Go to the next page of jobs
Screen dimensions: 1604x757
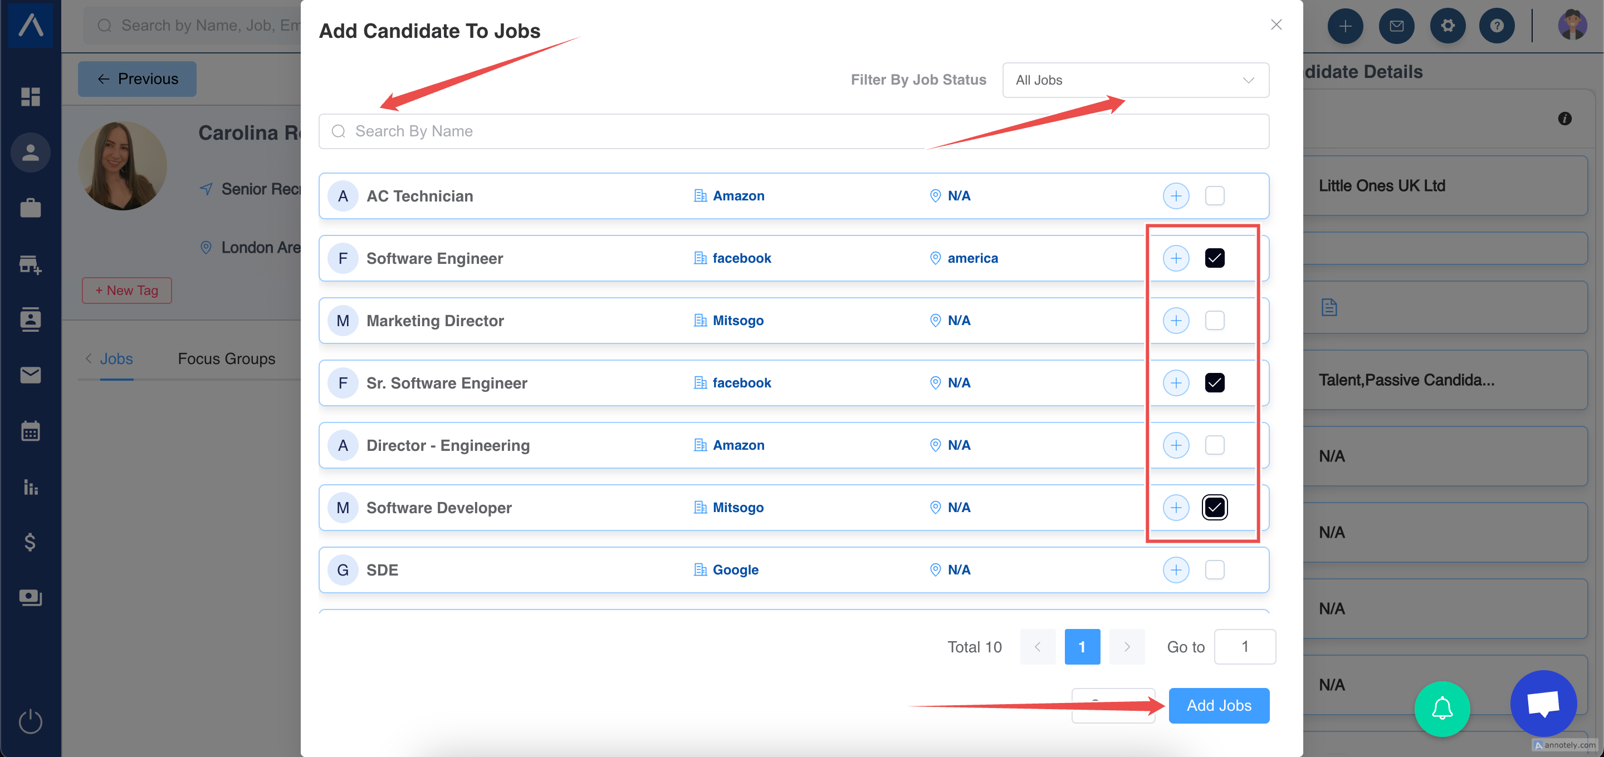tap(1126, 647)
